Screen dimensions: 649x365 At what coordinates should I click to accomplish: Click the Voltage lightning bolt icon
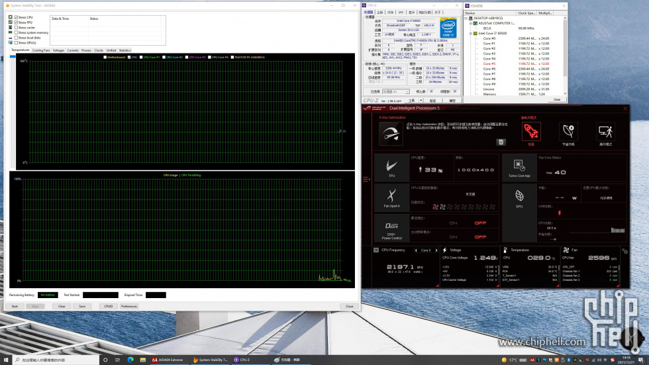tap(445, 250)
